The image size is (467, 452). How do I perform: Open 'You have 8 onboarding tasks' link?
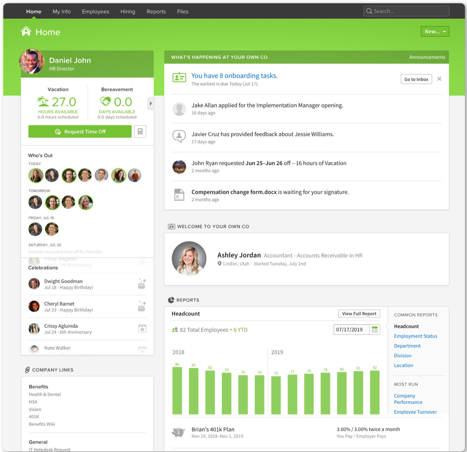[235, 76]
